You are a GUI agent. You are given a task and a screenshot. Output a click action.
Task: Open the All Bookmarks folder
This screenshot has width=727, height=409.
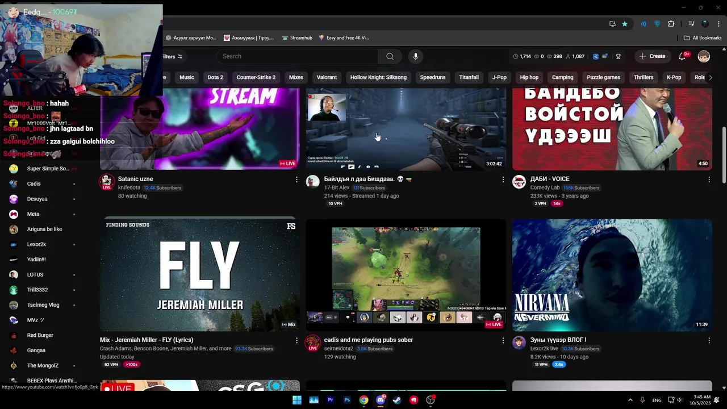(x=703, y=38)
